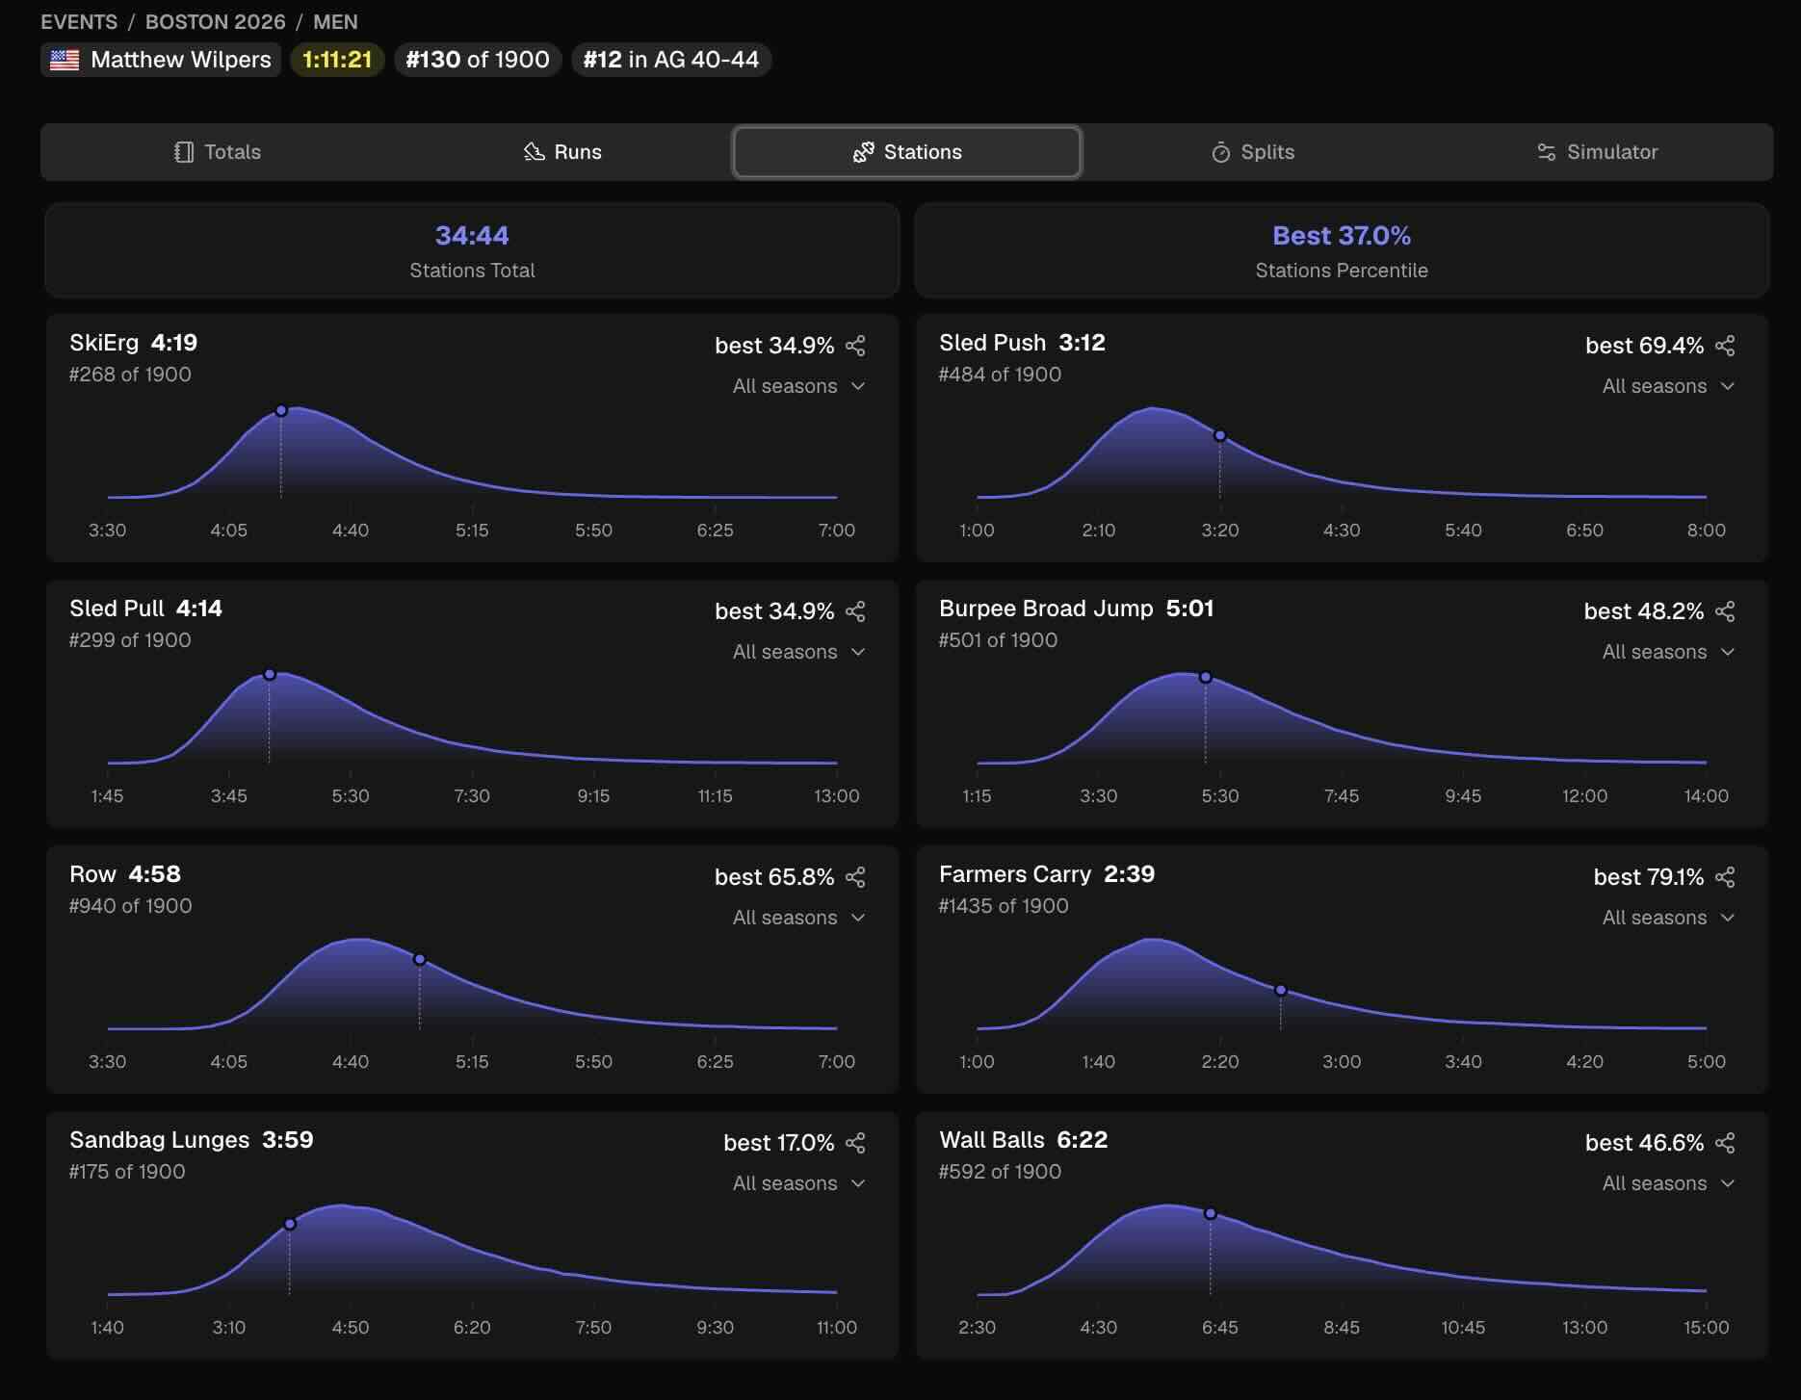Open the Row All seasons dropdown
The width and height of the screenshot is (1801, 1400).
(798, 918)
